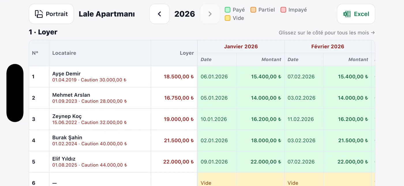Click Zeynep Koç's rent 19.000,00 ₺
This screenshot has height=186, width=404.
click(x=179, y=119)
